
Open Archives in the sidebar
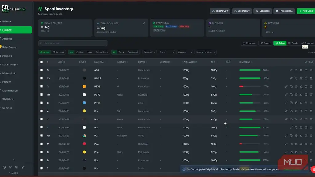[7, 39]
